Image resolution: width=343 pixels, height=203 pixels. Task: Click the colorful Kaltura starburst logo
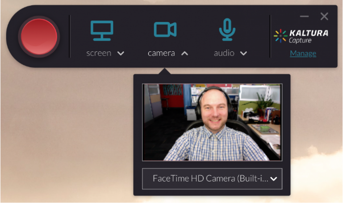(280, 36)
